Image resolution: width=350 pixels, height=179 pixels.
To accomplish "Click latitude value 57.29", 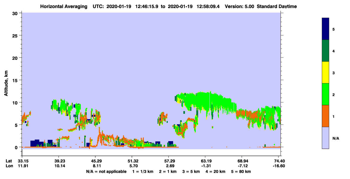I will [x=169, y=161].
